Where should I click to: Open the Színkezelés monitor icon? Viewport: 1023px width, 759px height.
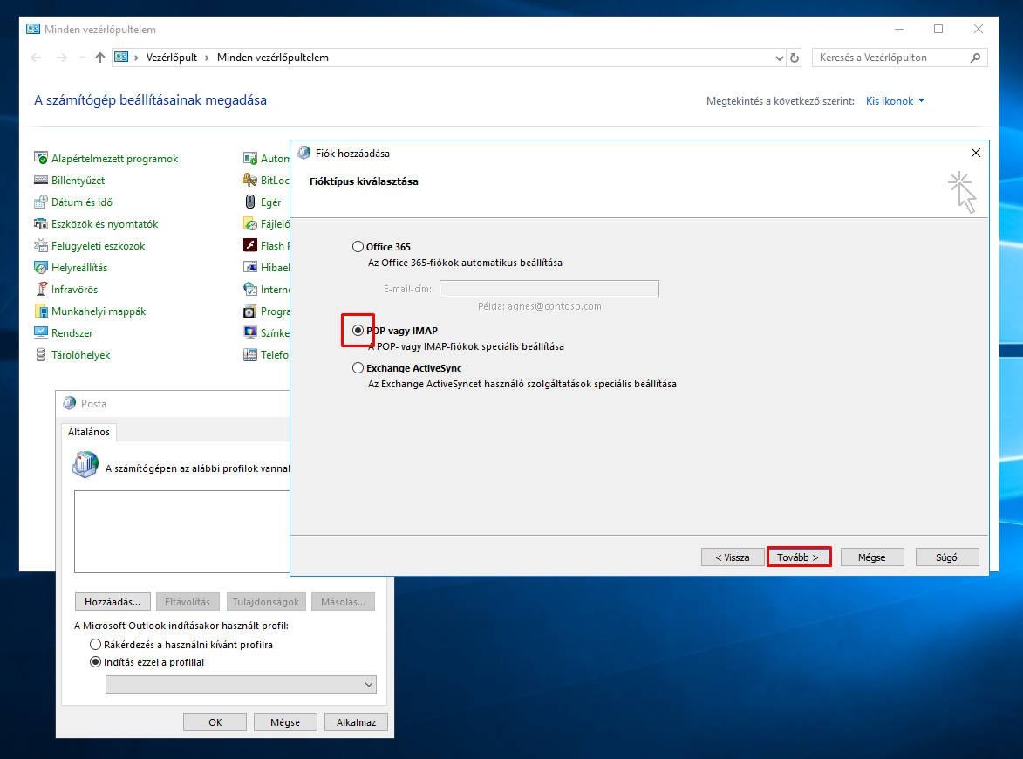(250, 333)
